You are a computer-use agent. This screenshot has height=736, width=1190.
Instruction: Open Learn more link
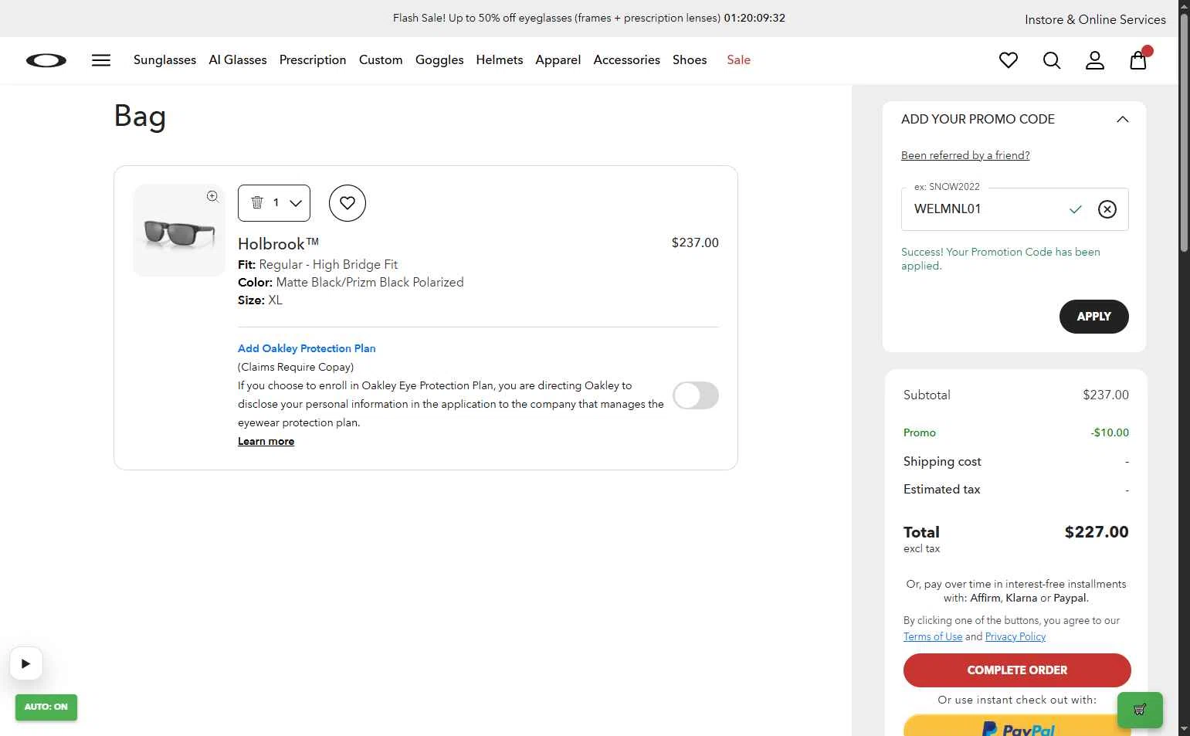(266, 441)
